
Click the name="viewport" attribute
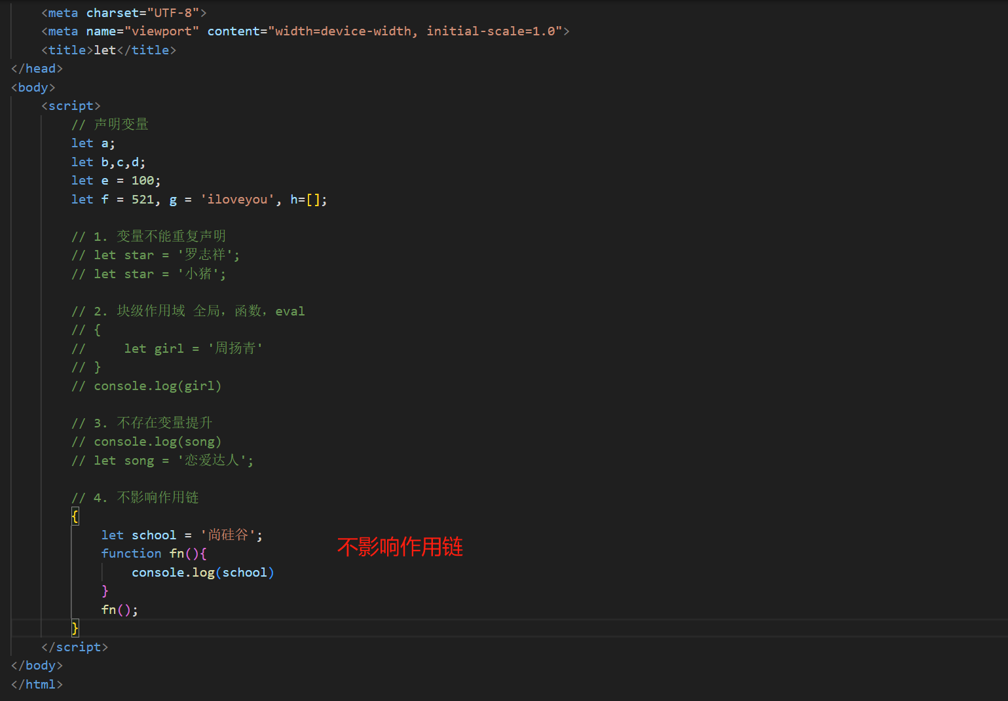pyautogui.click(x=142, y=31)
